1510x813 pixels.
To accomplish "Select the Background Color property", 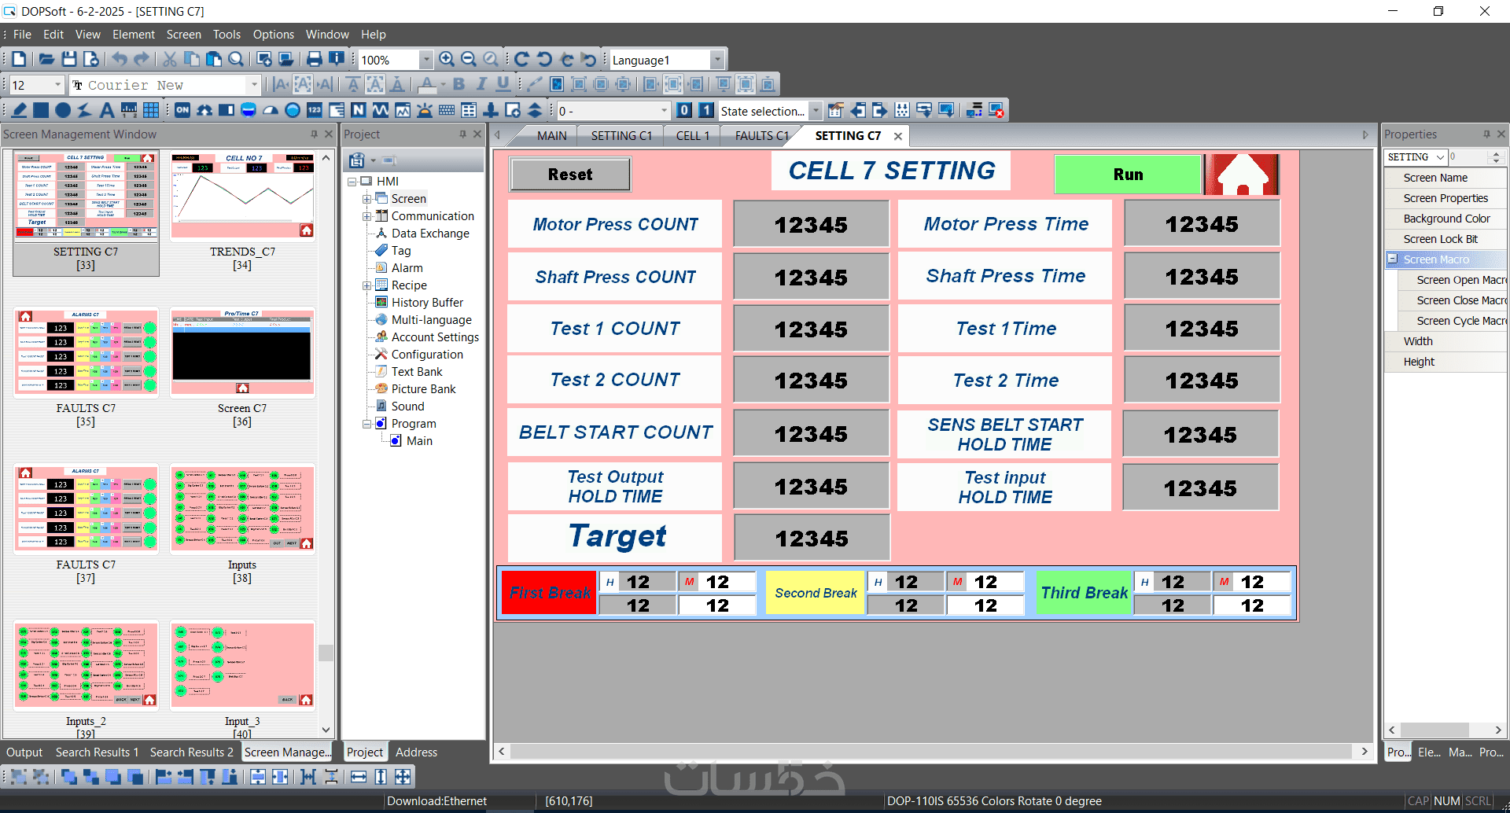I will tap(1446, 219).
